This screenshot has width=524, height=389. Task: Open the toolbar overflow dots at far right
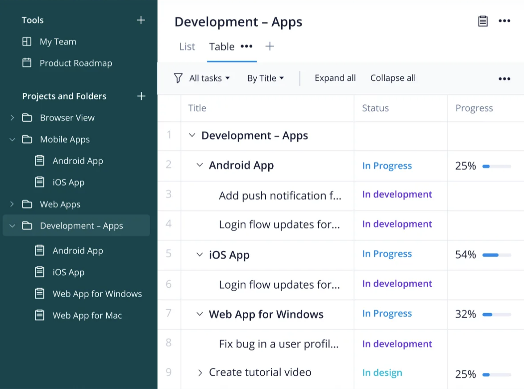click(504, 79)
